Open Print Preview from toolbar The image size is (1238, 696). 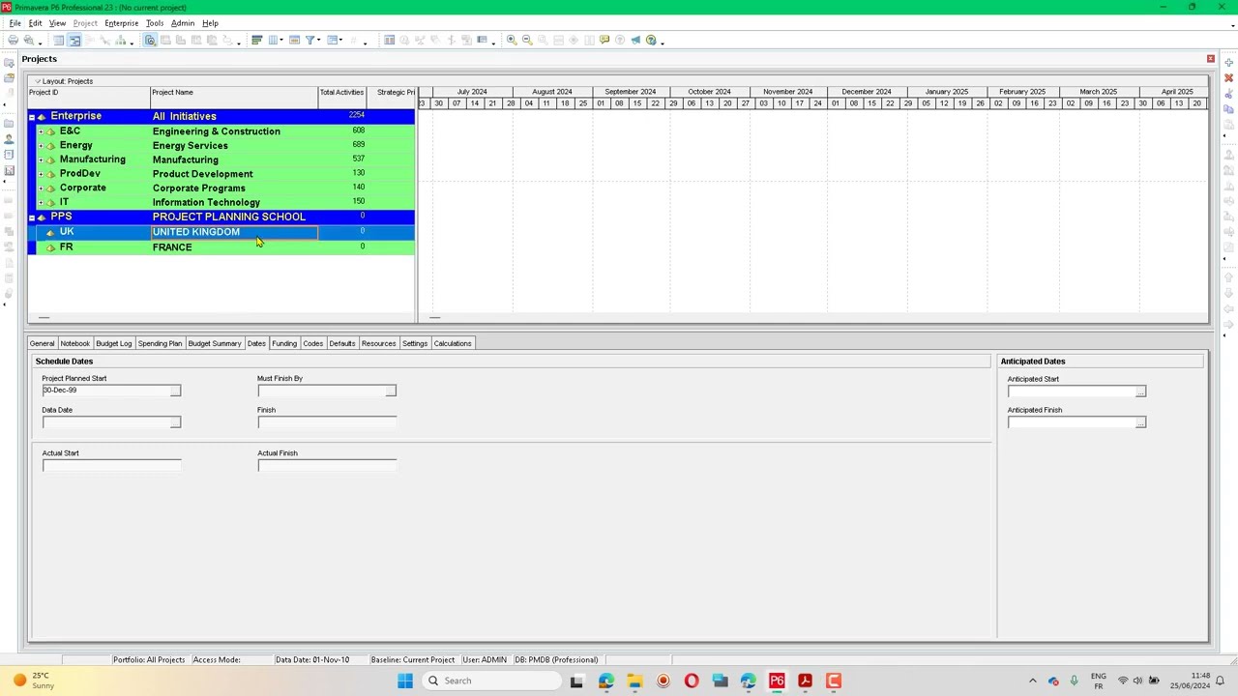click(28, 40)
